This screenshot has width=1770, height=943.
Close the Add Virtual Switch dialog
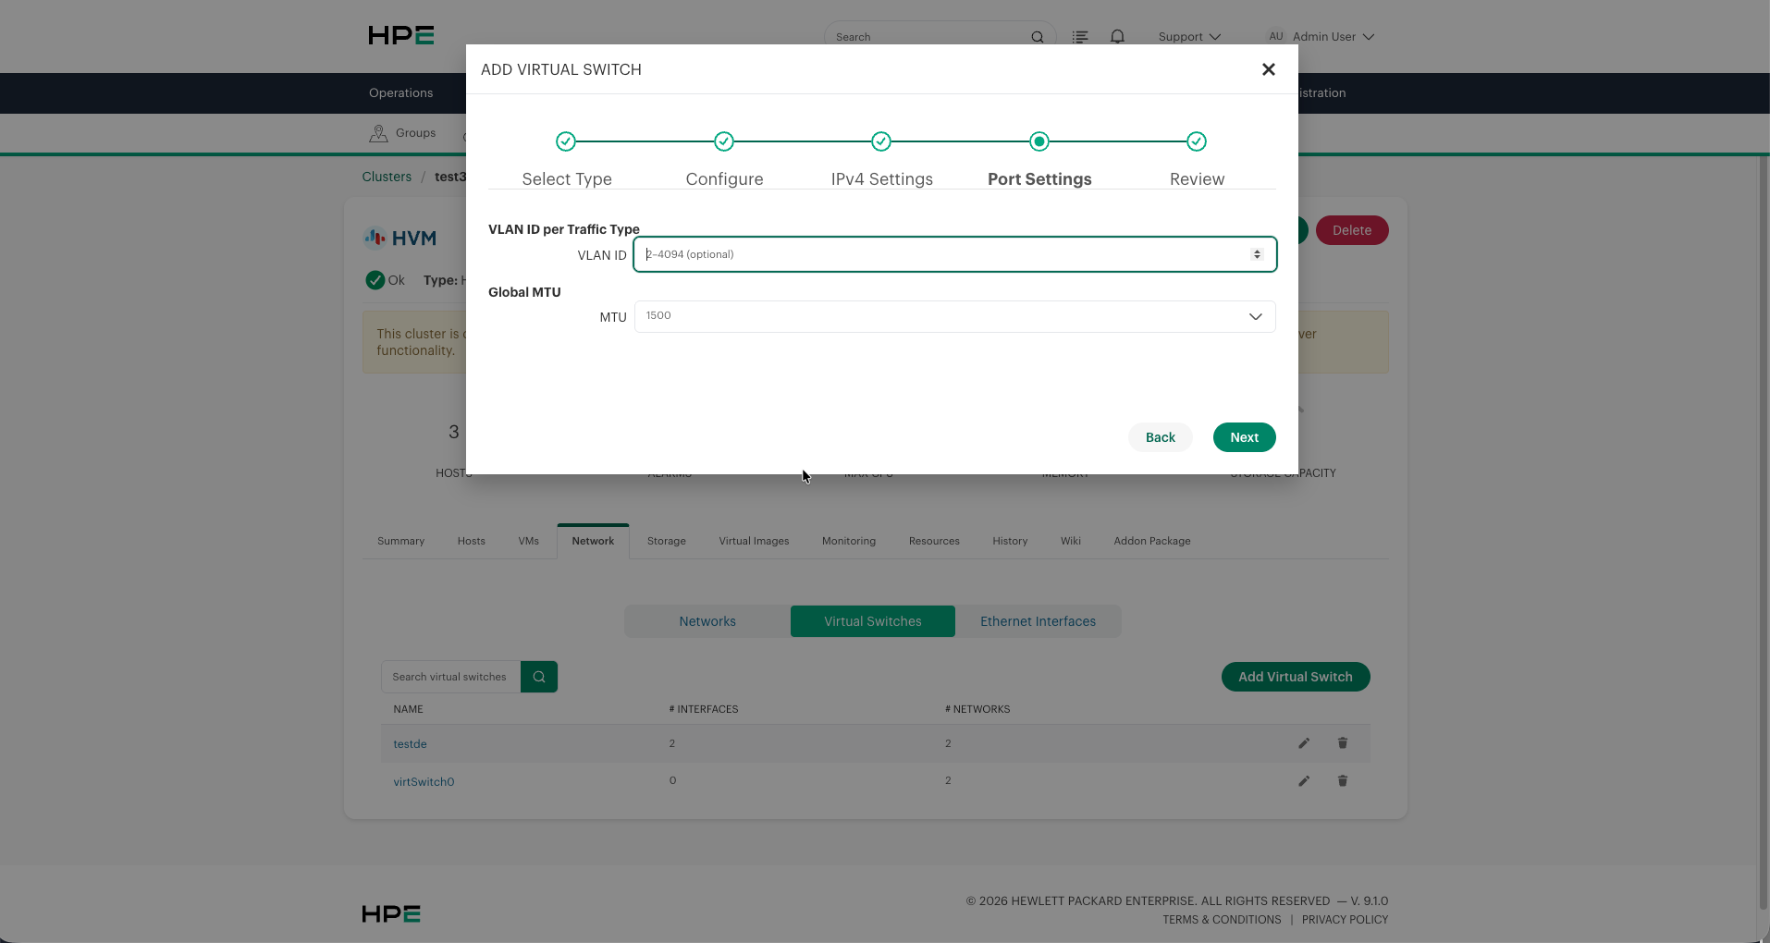point(1269,69)
